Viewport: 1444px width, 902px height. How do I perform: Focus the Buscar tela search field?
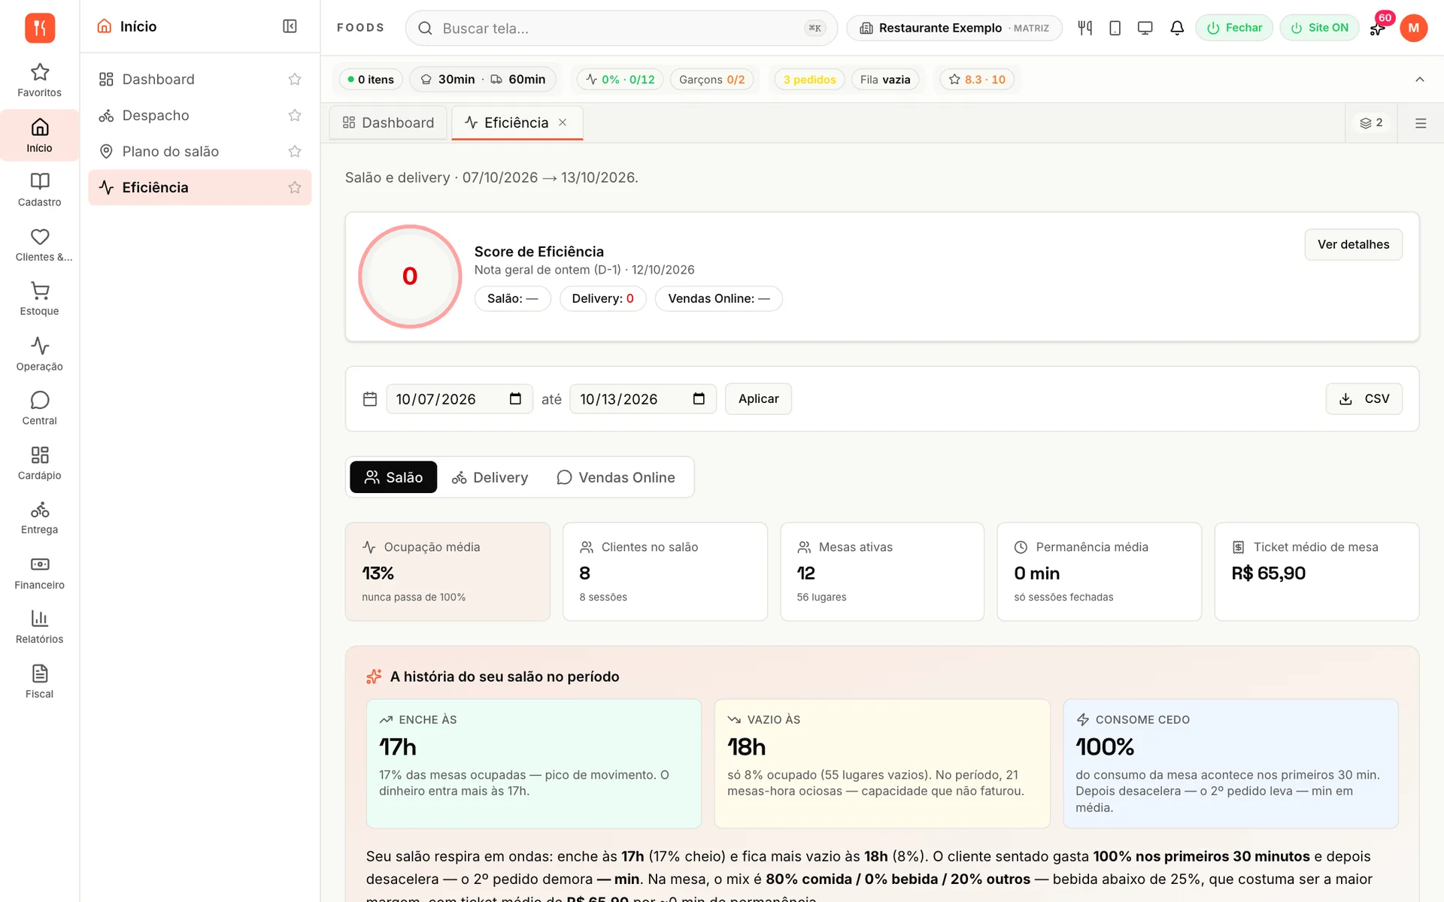pos(621,28)
